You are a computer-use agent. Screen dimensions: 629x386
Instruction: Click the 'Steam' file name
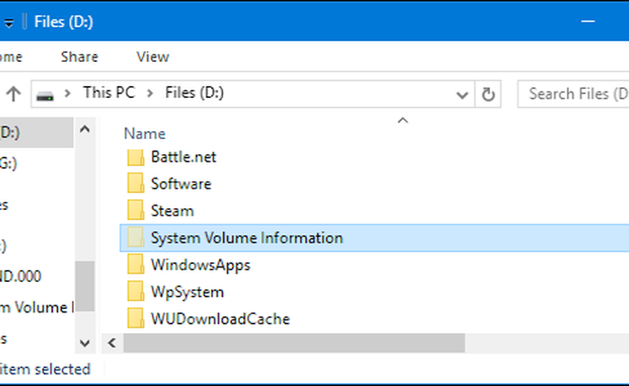click(173, 211)
